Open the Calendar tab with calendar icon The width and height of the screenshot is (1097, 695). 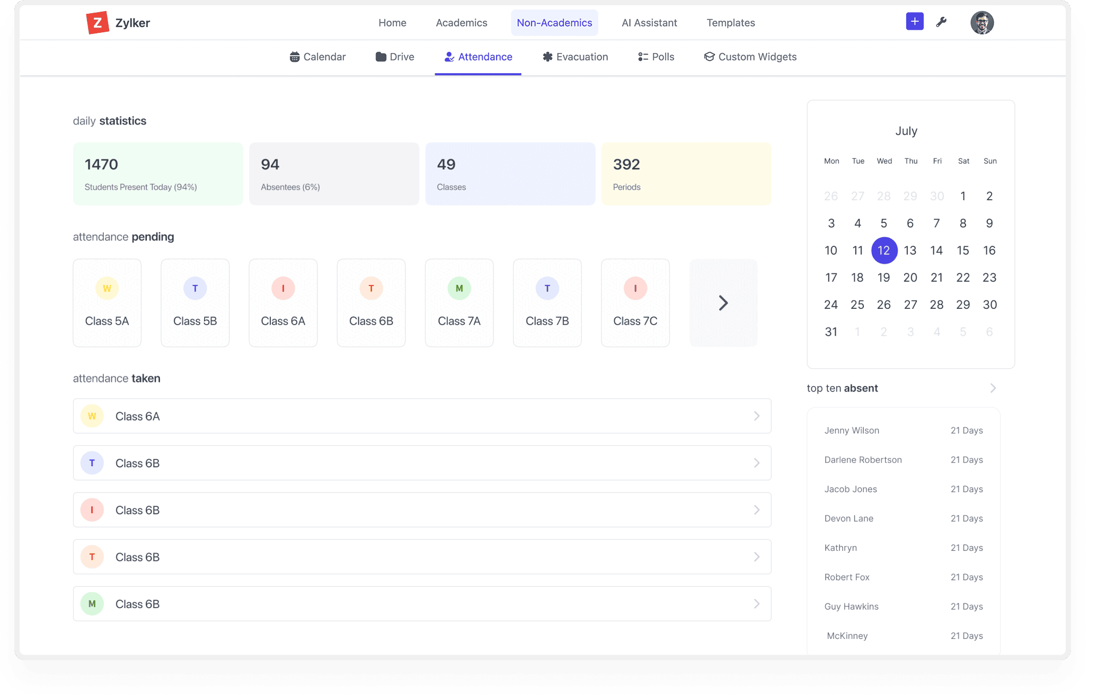317,57
